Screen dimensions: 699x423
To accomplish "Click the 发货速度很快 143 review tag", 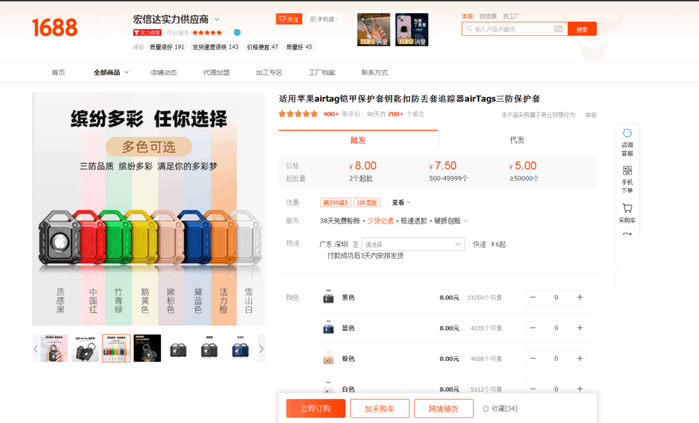I will 215,47.
